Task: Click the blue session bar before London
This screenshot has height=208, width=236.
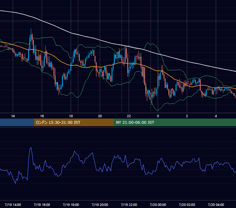Action: tap(17, 122)
